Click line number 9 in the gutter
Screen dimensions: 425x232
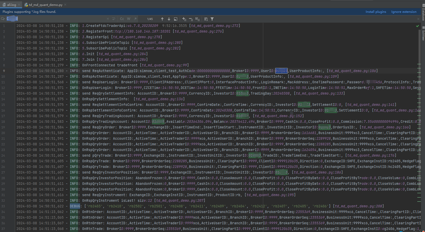(x=4, y=71)
